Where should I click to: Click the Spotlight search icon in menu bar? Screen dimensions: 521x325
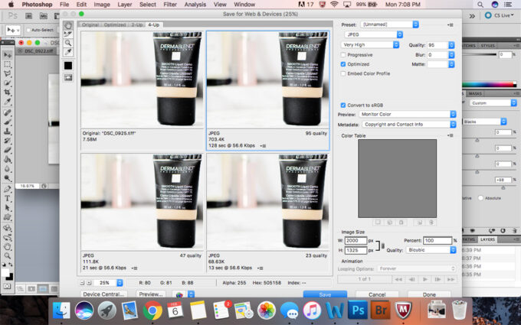(x=480, y=5)
